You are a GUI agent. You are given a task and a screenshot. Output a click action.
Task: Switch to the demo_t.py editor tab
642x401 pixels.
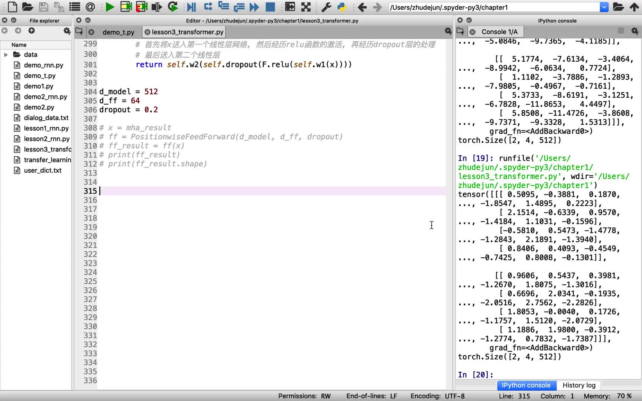point(119,32)
